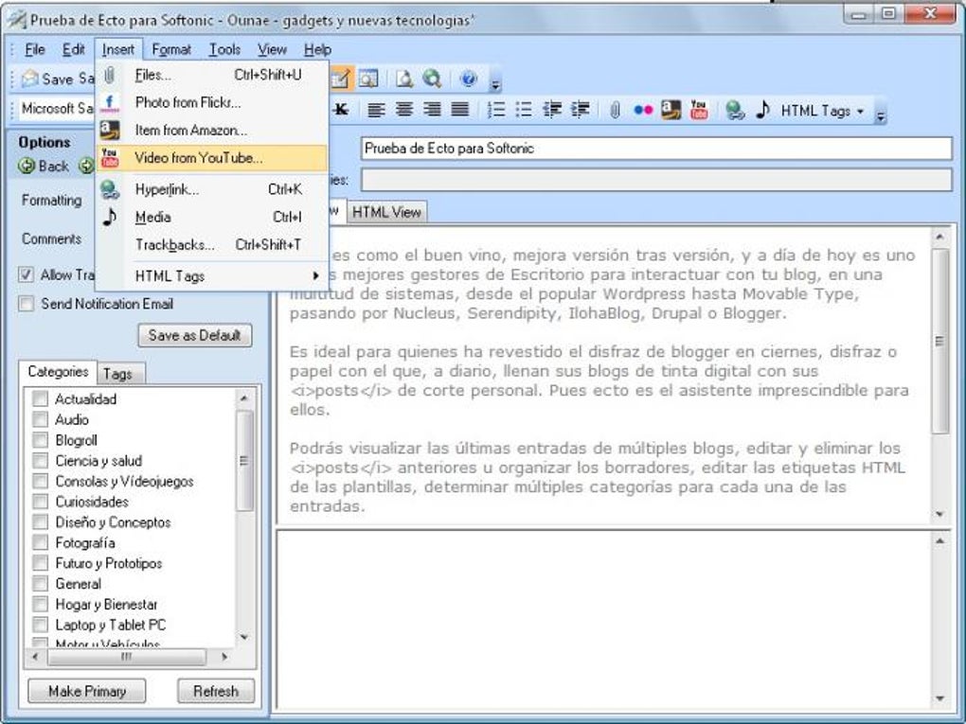This screenshot has height=724, width=966.
Task: Toggle the Allow Trackbacks checkbox
Action: (x=26, y=274)
